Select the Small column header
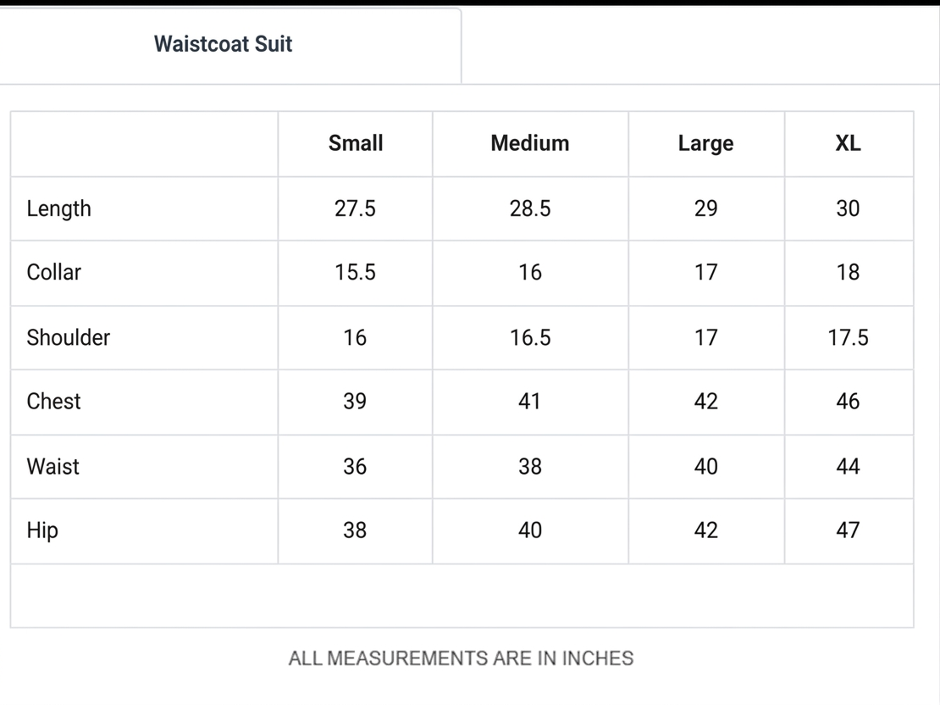Screen dimensions: 940x705 click(x=356, y=143)
